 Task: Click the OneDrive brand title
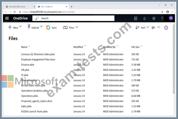[20, 18]
